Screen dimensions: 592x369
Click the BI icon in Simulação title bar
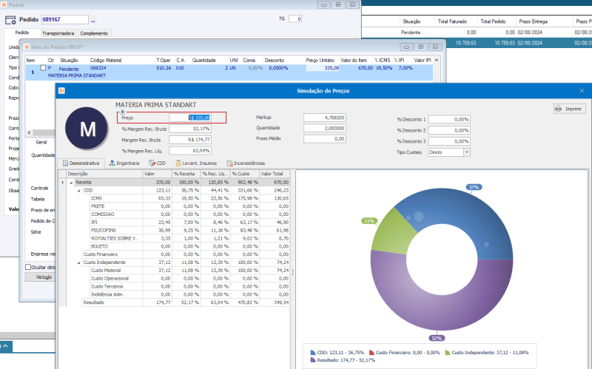[x=61, y=90]
